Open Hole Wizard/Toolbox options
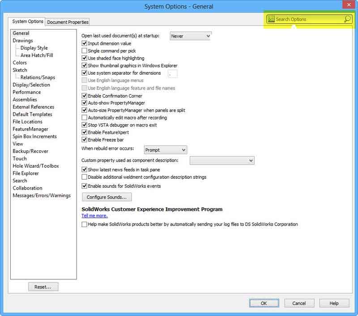Screen dimensions: 358x316 (36, 166)
